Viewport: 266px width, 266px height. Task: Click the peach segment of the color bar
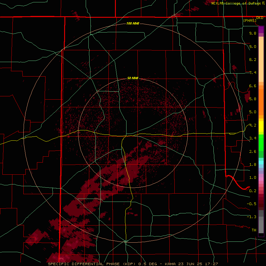pos(261,59)
